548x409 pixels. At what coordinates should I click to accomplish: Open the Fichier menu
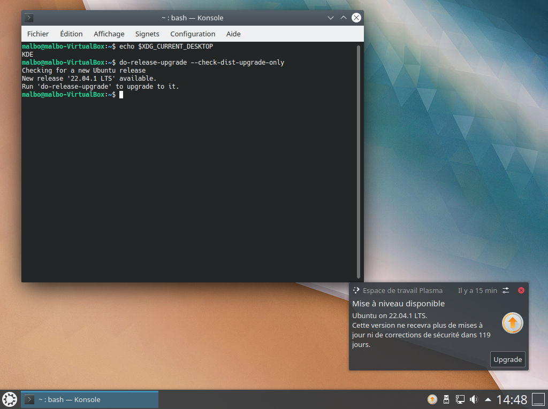pos(38,34)
